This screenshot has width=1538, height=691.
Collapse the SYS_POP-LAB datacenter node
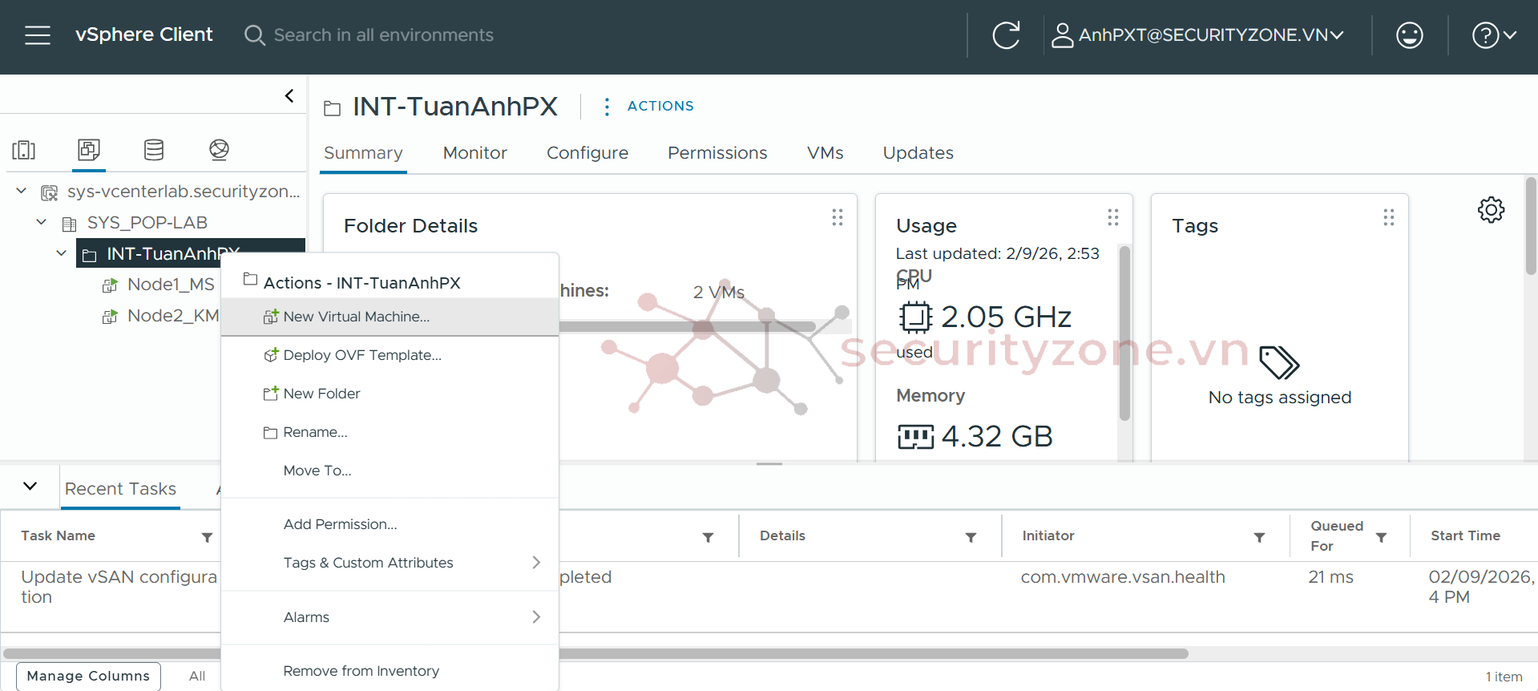point(42,222)
